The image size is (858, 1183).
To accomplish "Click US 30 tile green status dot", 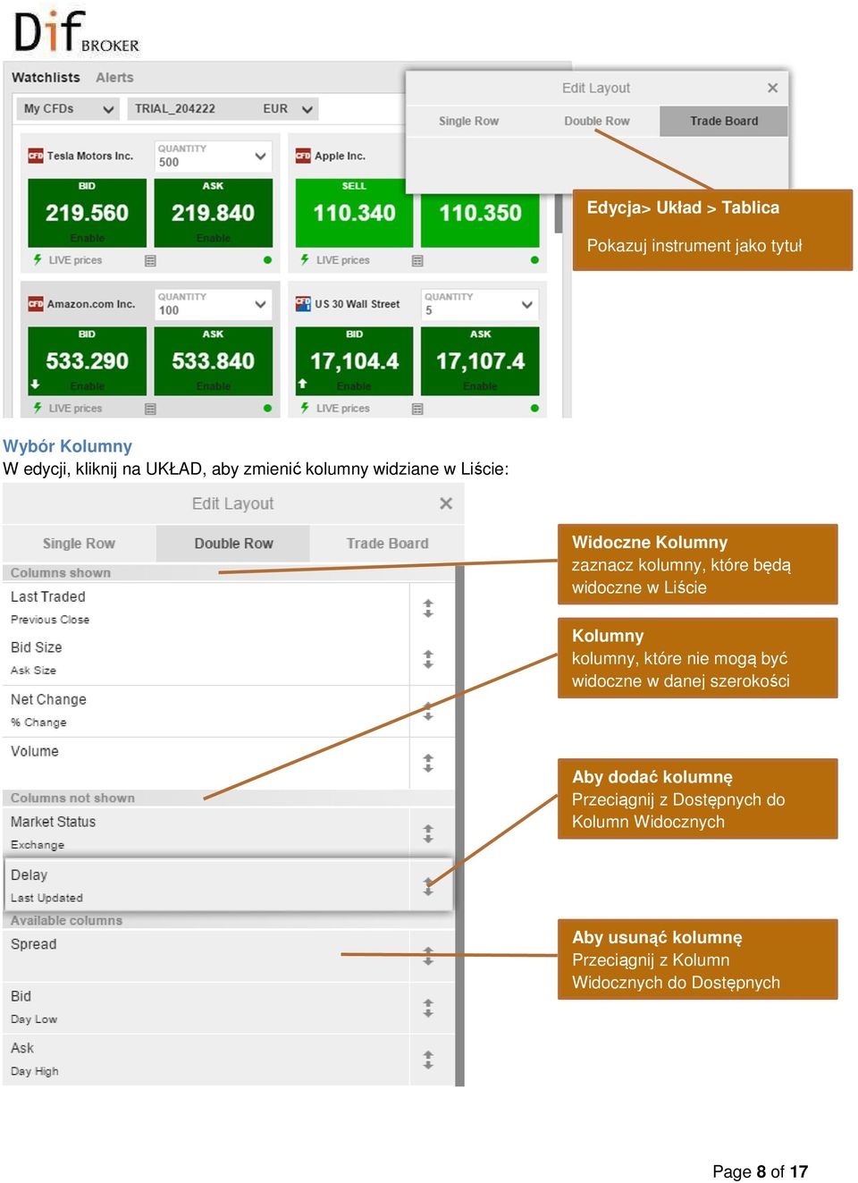I will (534, 409).
